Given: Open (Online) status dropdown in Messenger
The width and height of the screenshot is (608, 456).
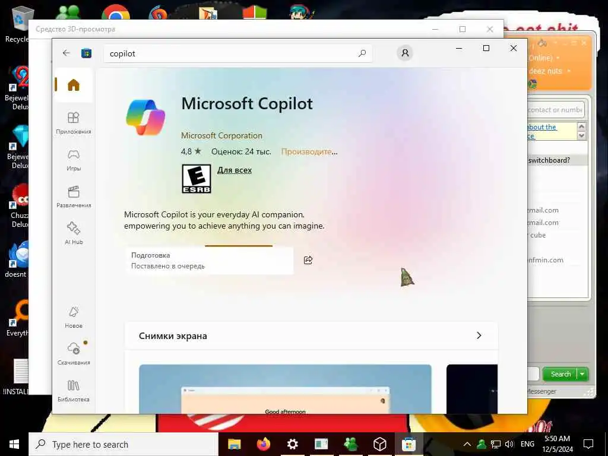Looking at the screenshot, I should click(558, 58).
